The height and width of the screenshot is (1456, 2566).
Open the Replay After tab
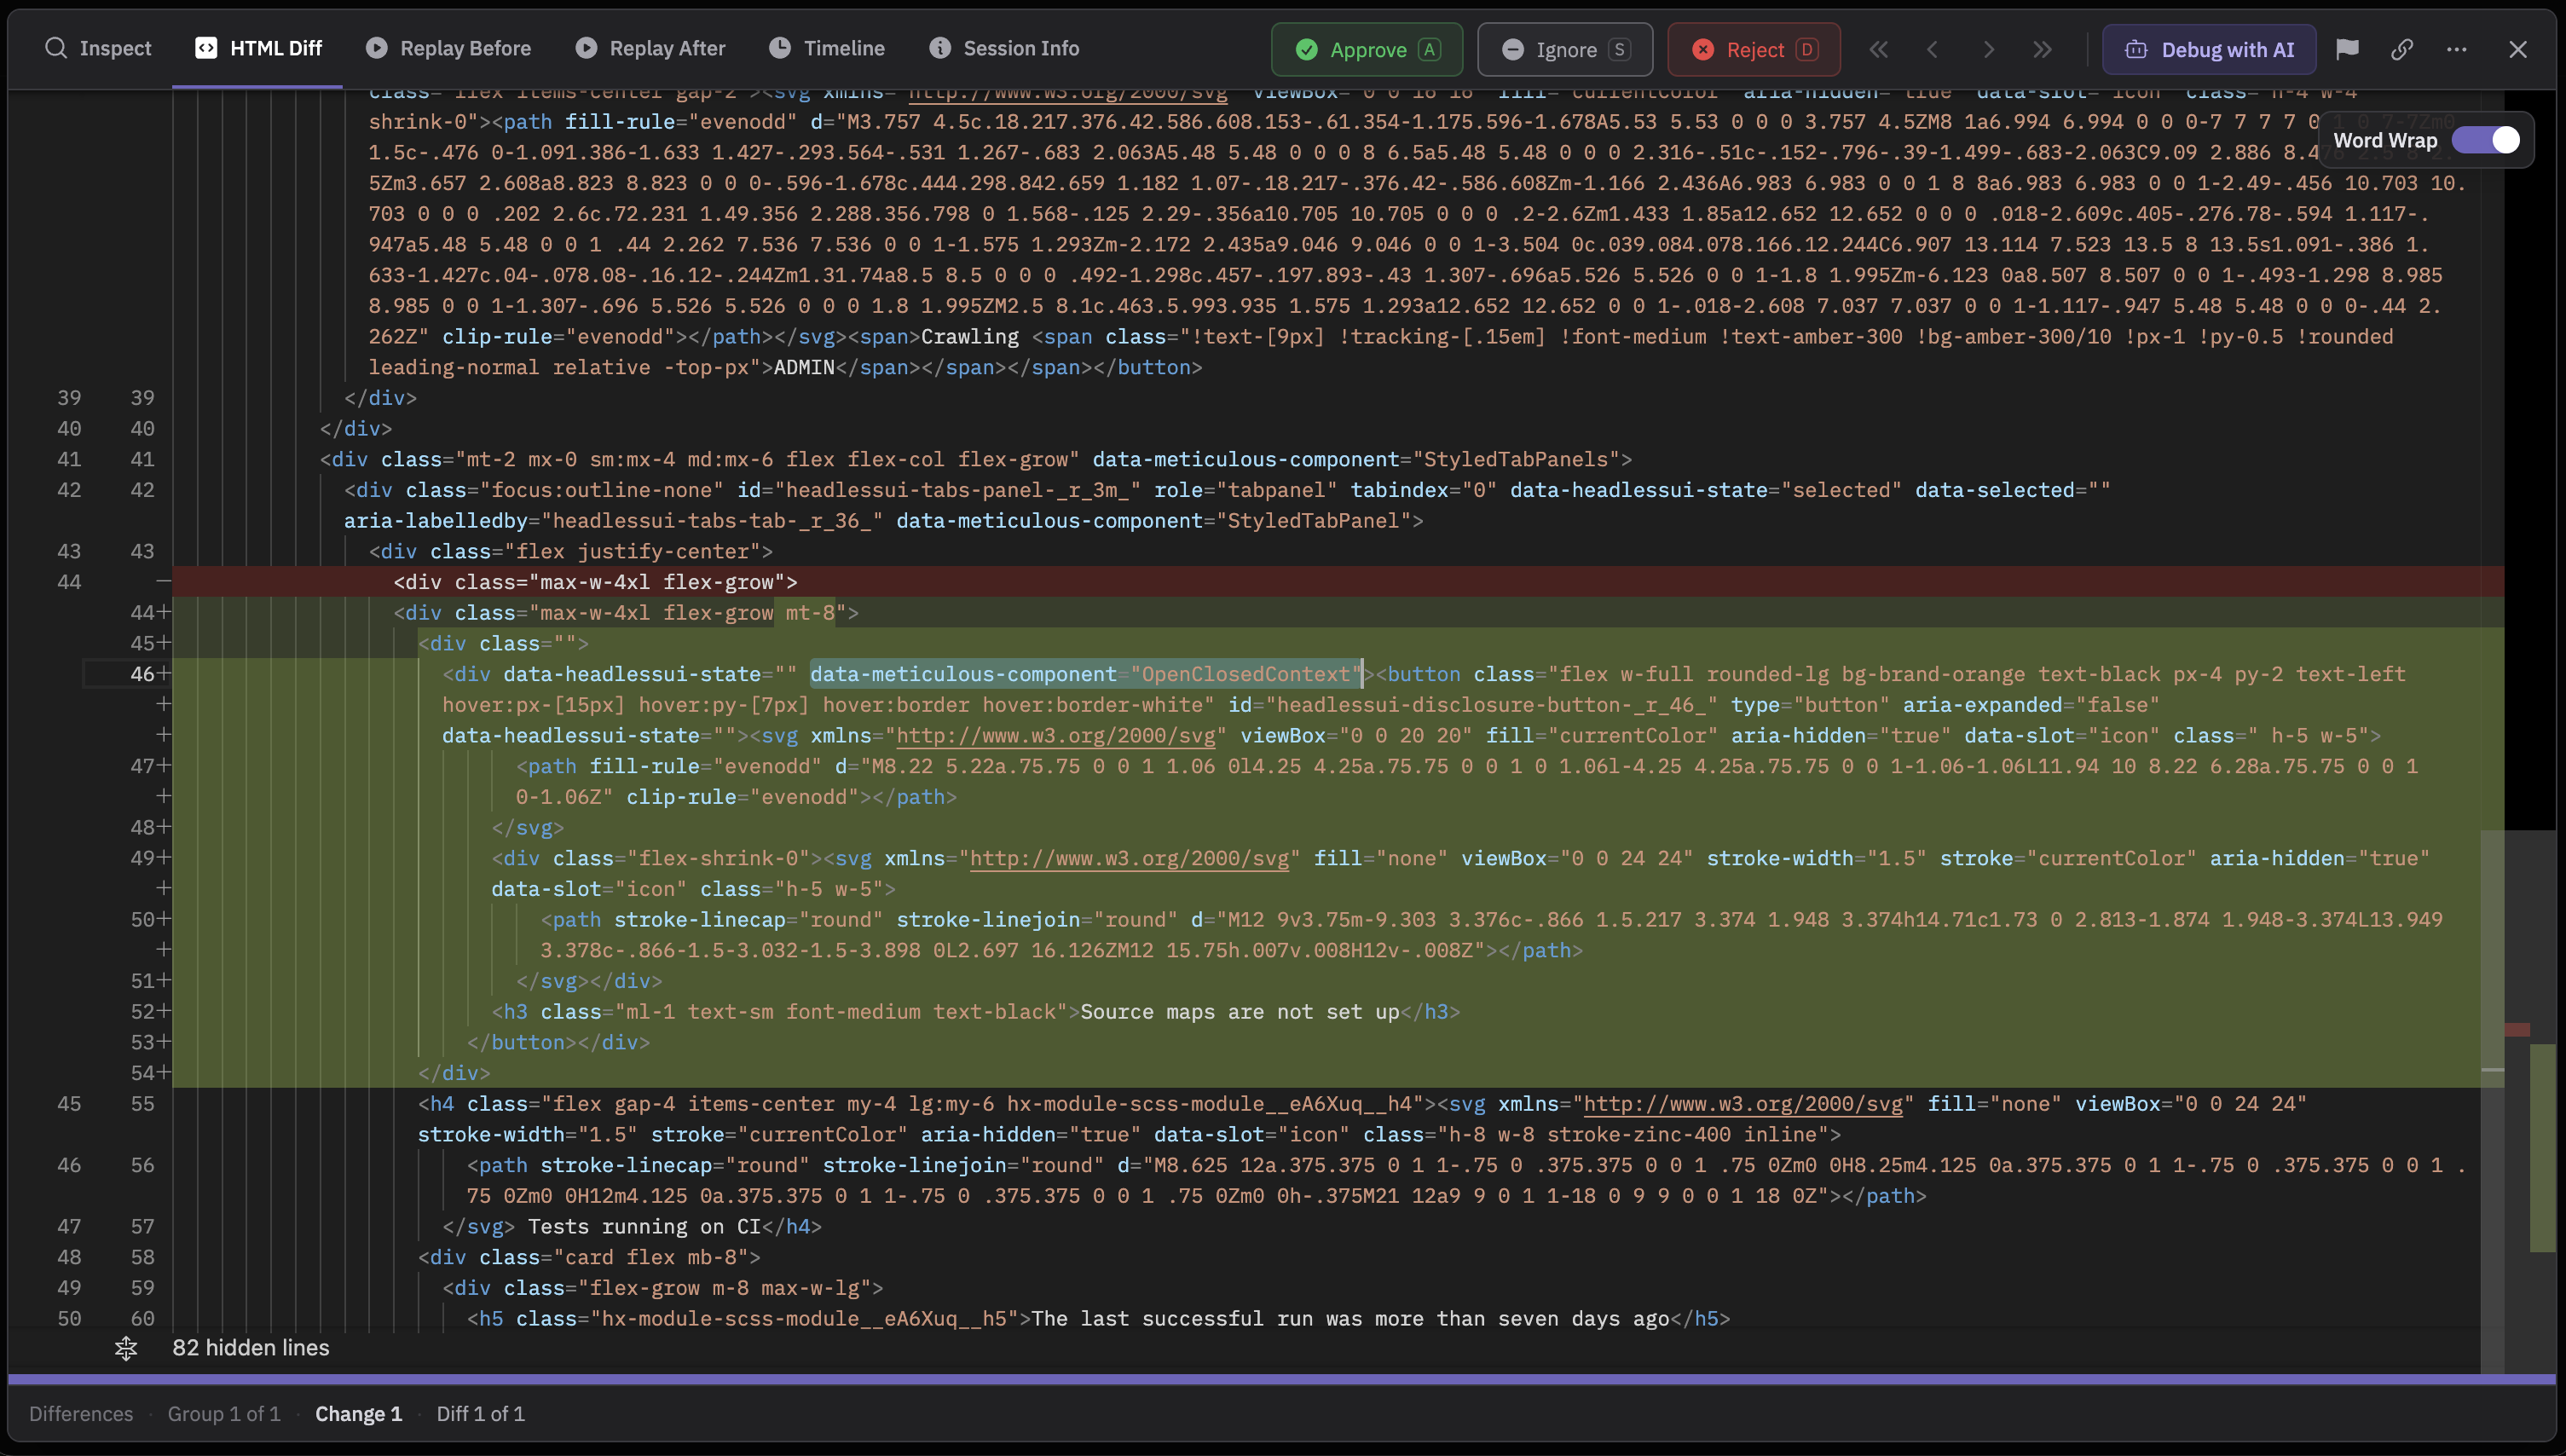650,48
